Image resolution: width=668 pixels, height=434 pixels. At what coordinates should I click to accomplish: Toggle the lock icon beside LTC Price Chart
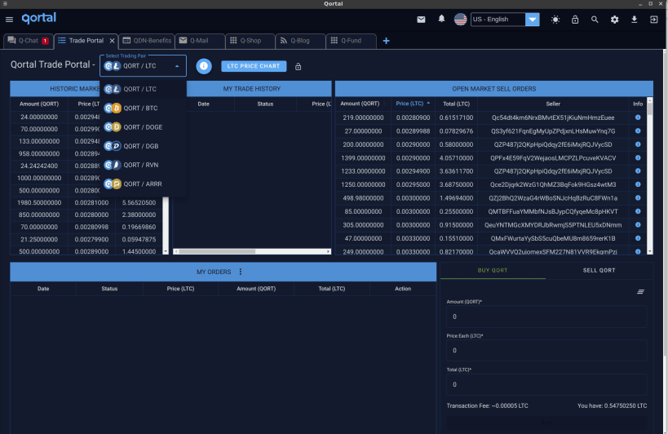[299, 66]
